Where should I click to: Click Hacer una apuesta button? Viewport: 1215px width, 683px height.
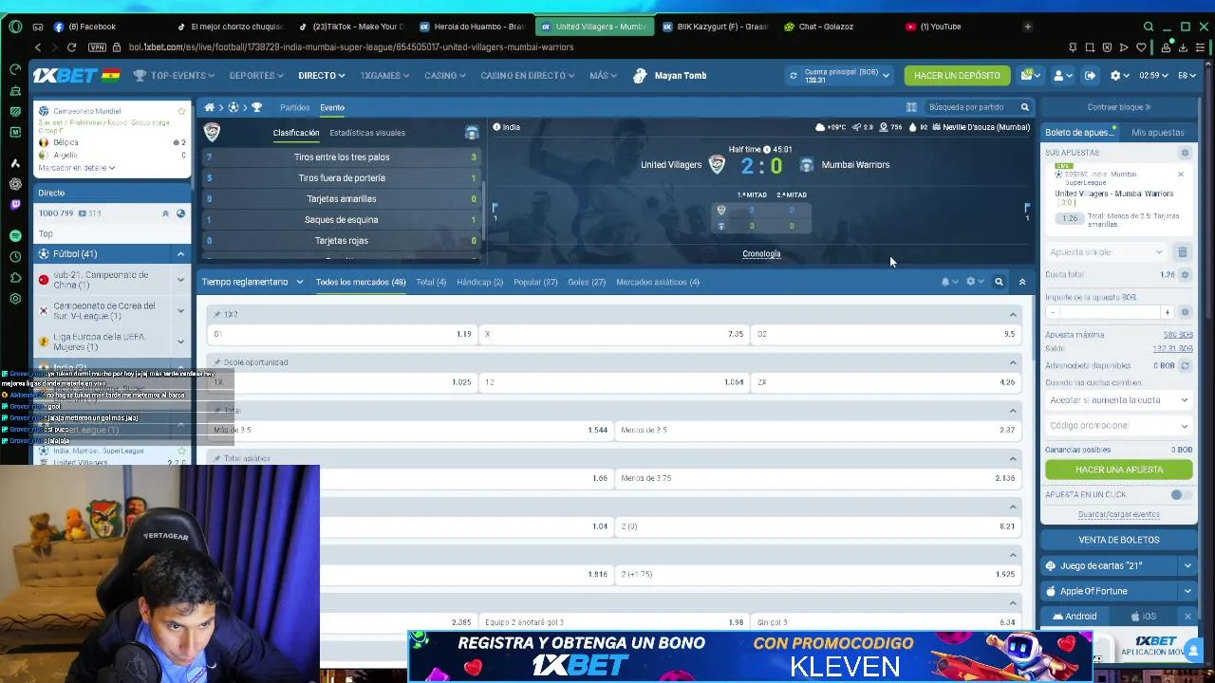pos(1118,470)
